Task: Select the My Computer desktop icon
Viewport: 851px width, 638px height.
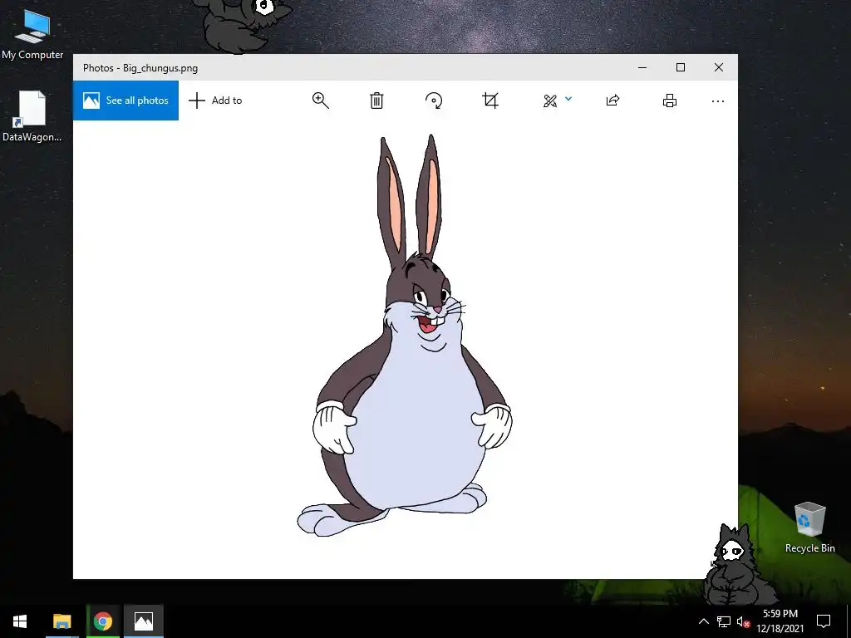Action: pos(32,34)
